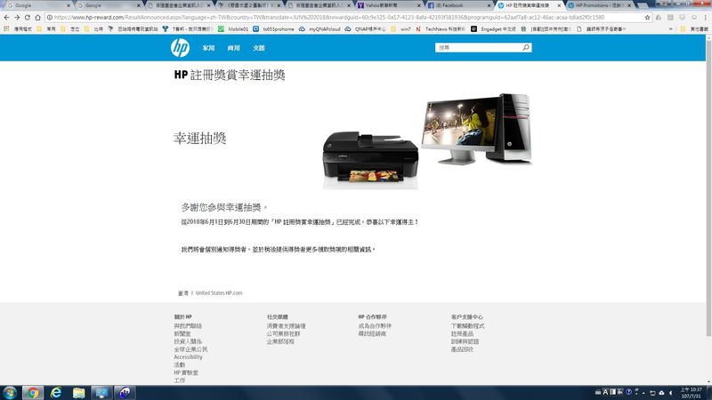Switch to the first Google tab

click(37, 5)
